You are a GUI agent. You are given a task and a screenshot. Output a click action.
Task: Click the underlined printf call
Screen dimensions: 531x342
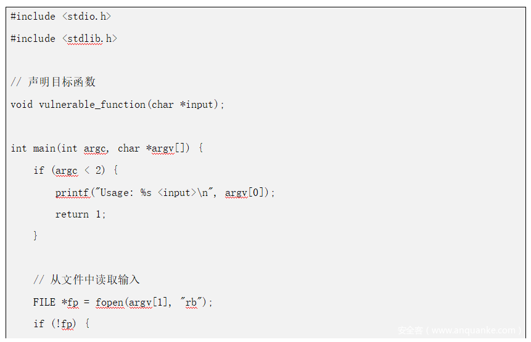click(72, 193)
